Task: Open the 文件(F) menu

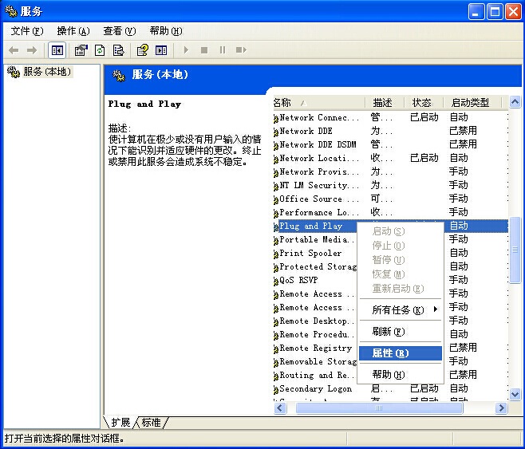Action: click(x=26, y=31)
